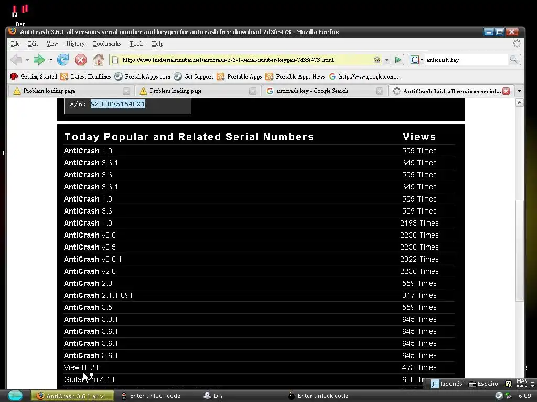Click the search magnifier button

(x=514, y=60)
